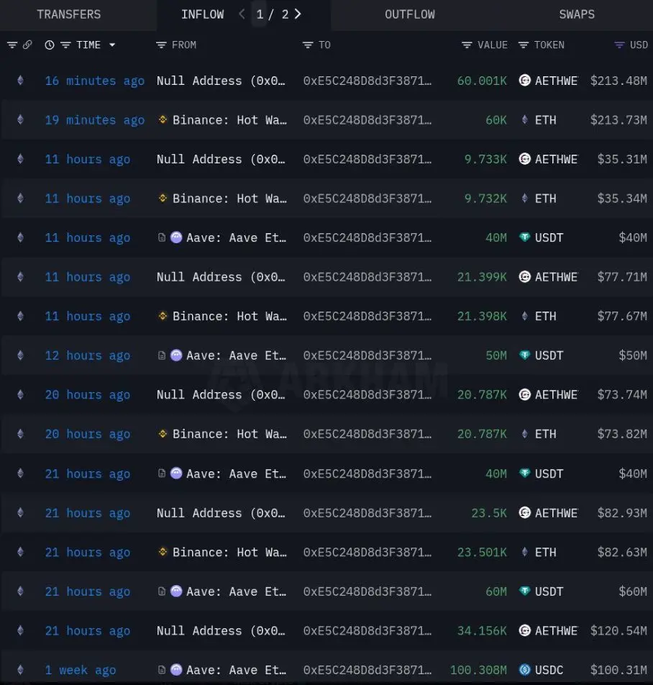This screenshot has height=685, width=653.
Task: Click the page number 1 field
Action: point(260,14)
